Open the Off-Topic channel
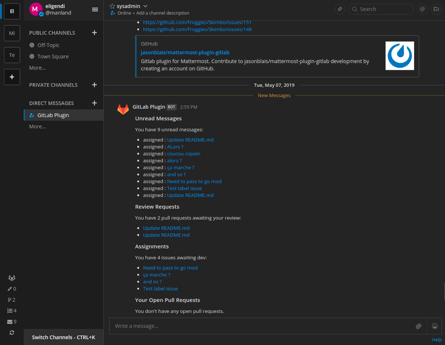The image size is (445, 345). 64,45
